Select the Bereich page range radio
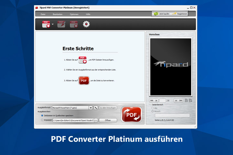The width and height of the screenshot is (233, 155). 152,111
